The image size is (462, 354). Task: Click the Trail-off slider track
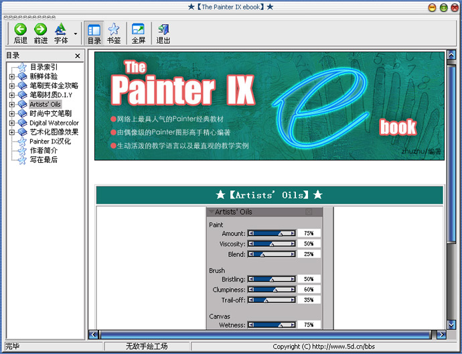pos(271,300)
